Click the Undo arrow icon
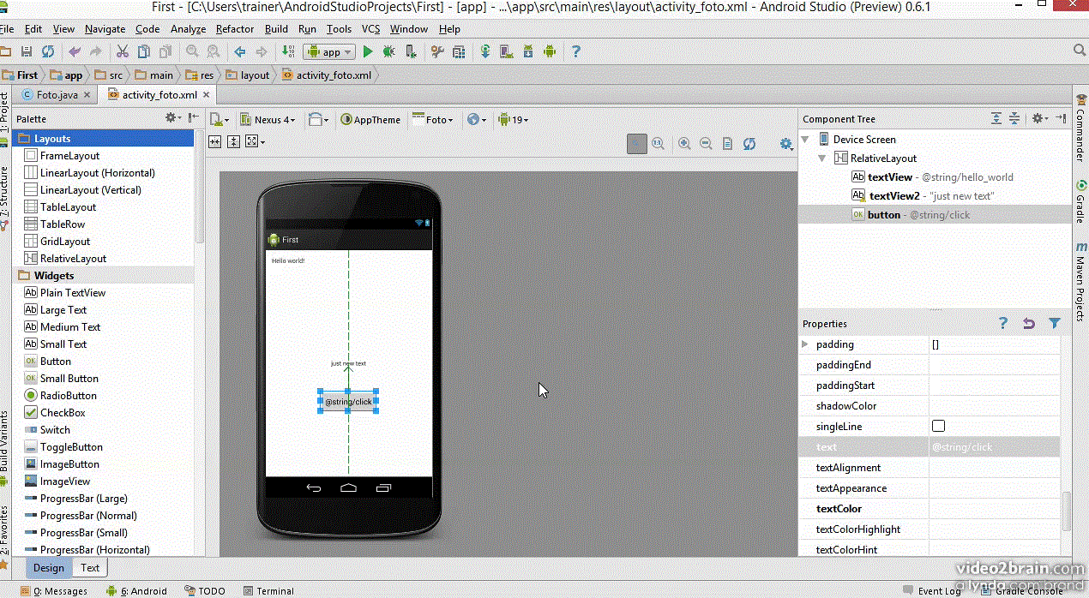The image size is (1089, 598). point(75,51)
